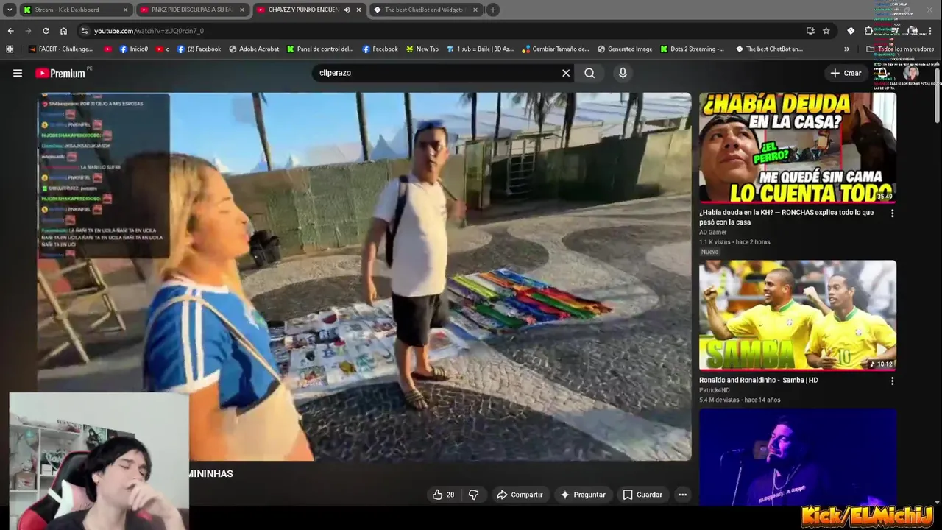Click the magnifier search button
Viewport: 942px width, 530px height.
click(x=589, y=73)
